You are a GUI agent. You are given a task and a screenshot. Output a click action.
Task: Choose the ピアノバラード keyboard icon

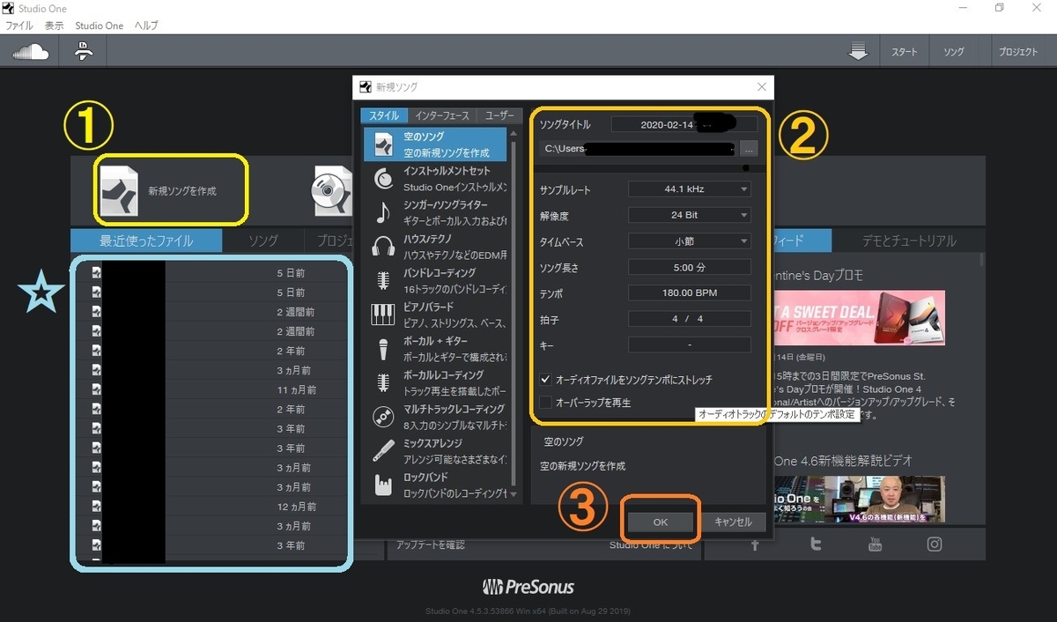383,315
